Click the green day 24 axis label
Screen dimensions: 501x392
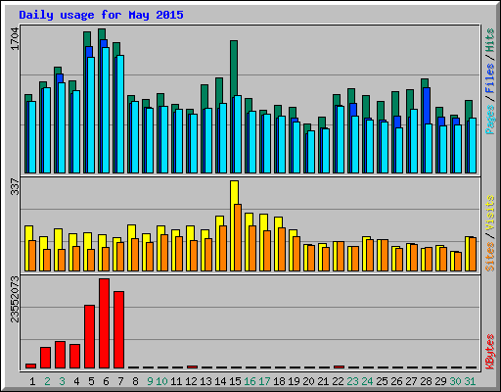coord(367,381)
